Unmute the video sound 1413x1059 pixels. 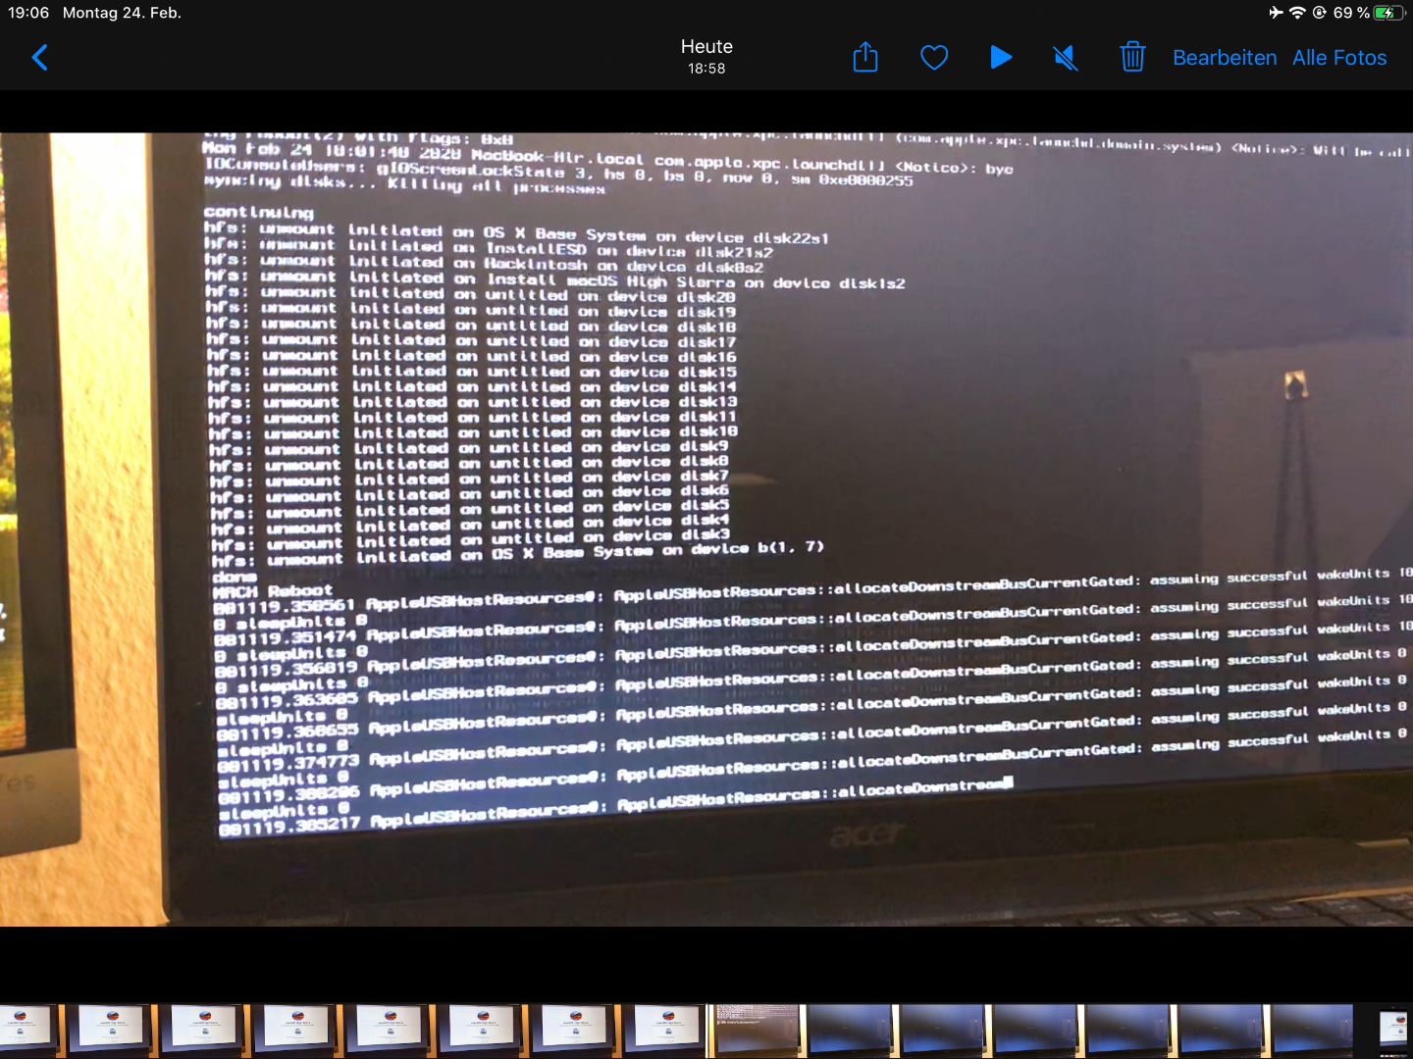tap(1066, 58)
